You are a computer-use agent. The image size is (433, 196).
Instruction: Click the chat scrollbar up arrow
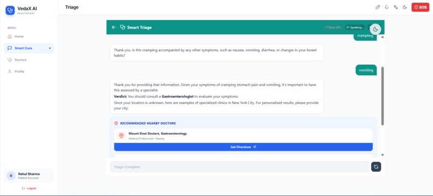(x=383, y=37)
